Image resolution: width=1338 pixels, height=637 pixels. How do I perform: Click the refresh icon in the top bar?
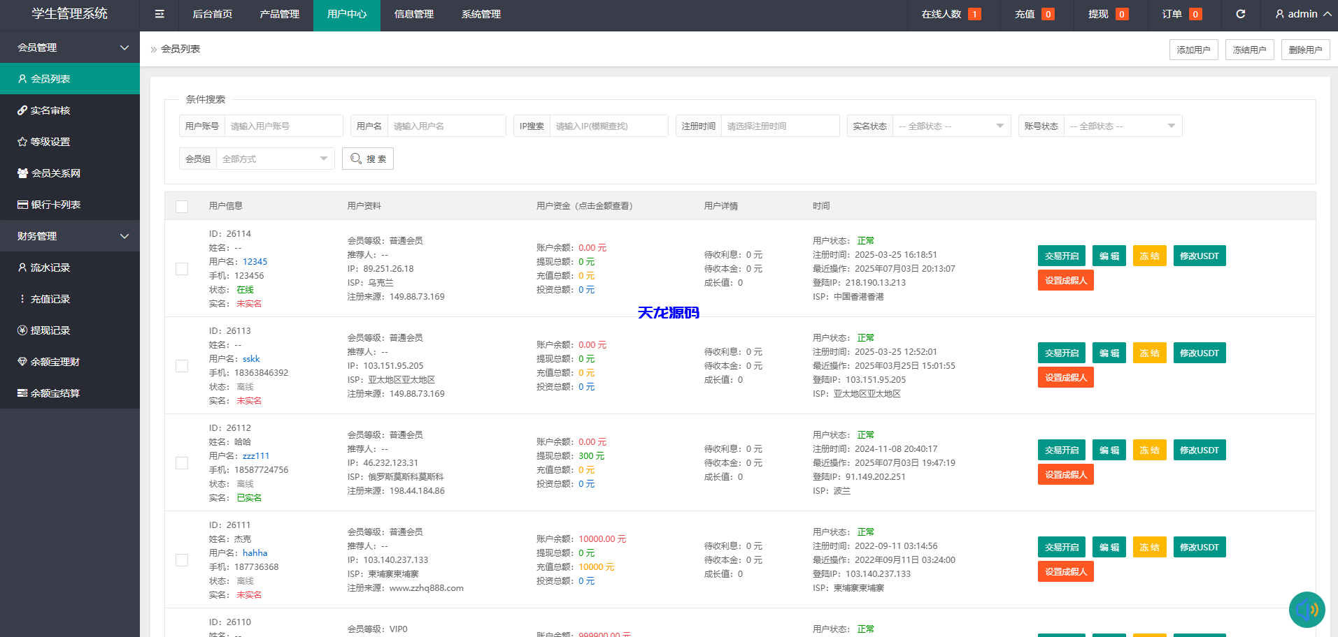[x=1240, y=14]
